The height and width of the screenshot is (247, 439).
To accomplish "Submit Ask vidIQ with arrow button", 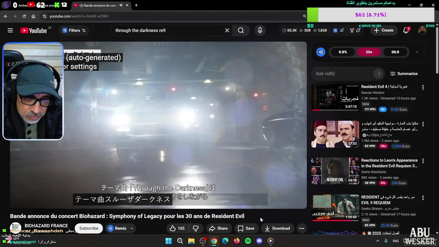I will [379, 74].
